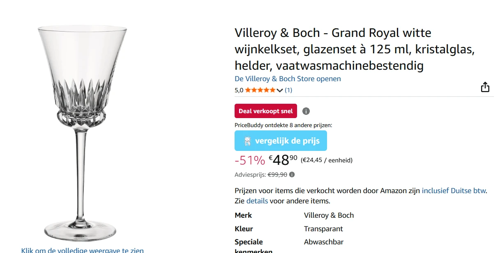500x253 pixels.
Task: Click the €48,90 deal price
Action: (283, 160)
